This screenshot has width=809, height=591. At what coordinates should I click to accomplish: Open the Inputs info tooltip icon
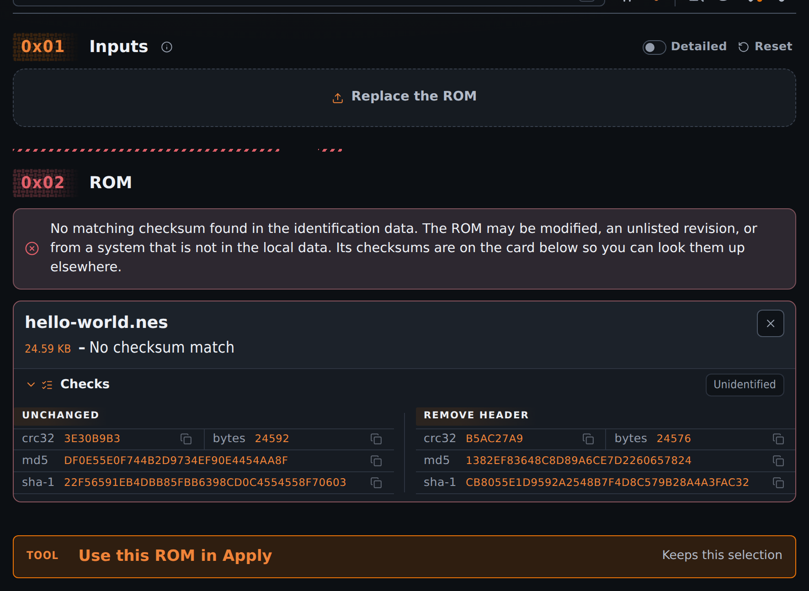[x=167, y=47]
